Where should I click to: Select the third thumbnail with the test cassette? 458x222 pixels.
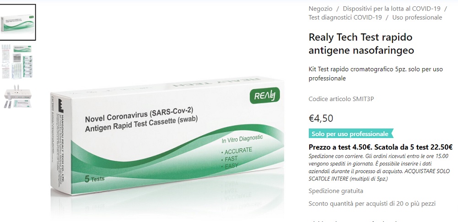coord(17,96)
